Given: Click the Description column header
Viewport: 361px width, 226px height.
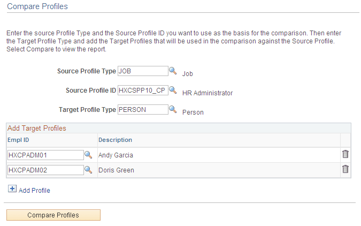Looking at the screenshot, I should 115,140.
